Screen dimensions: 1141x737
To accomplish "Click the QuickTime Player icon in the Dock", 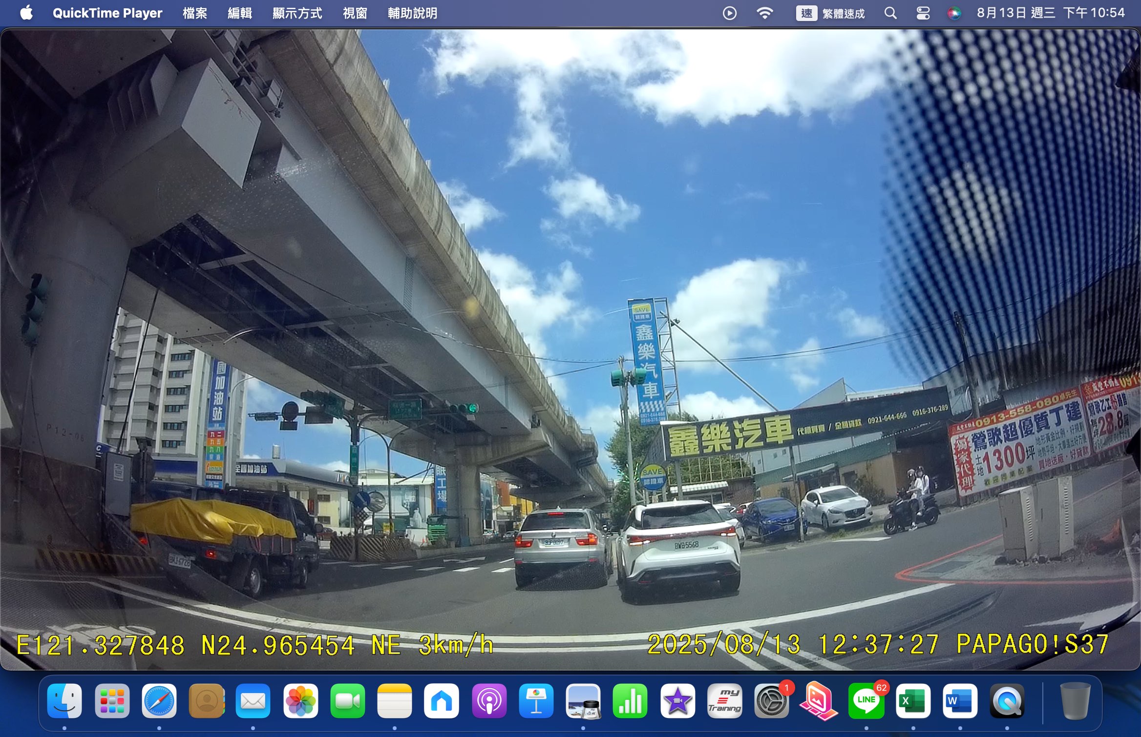I will (1007, 701).
